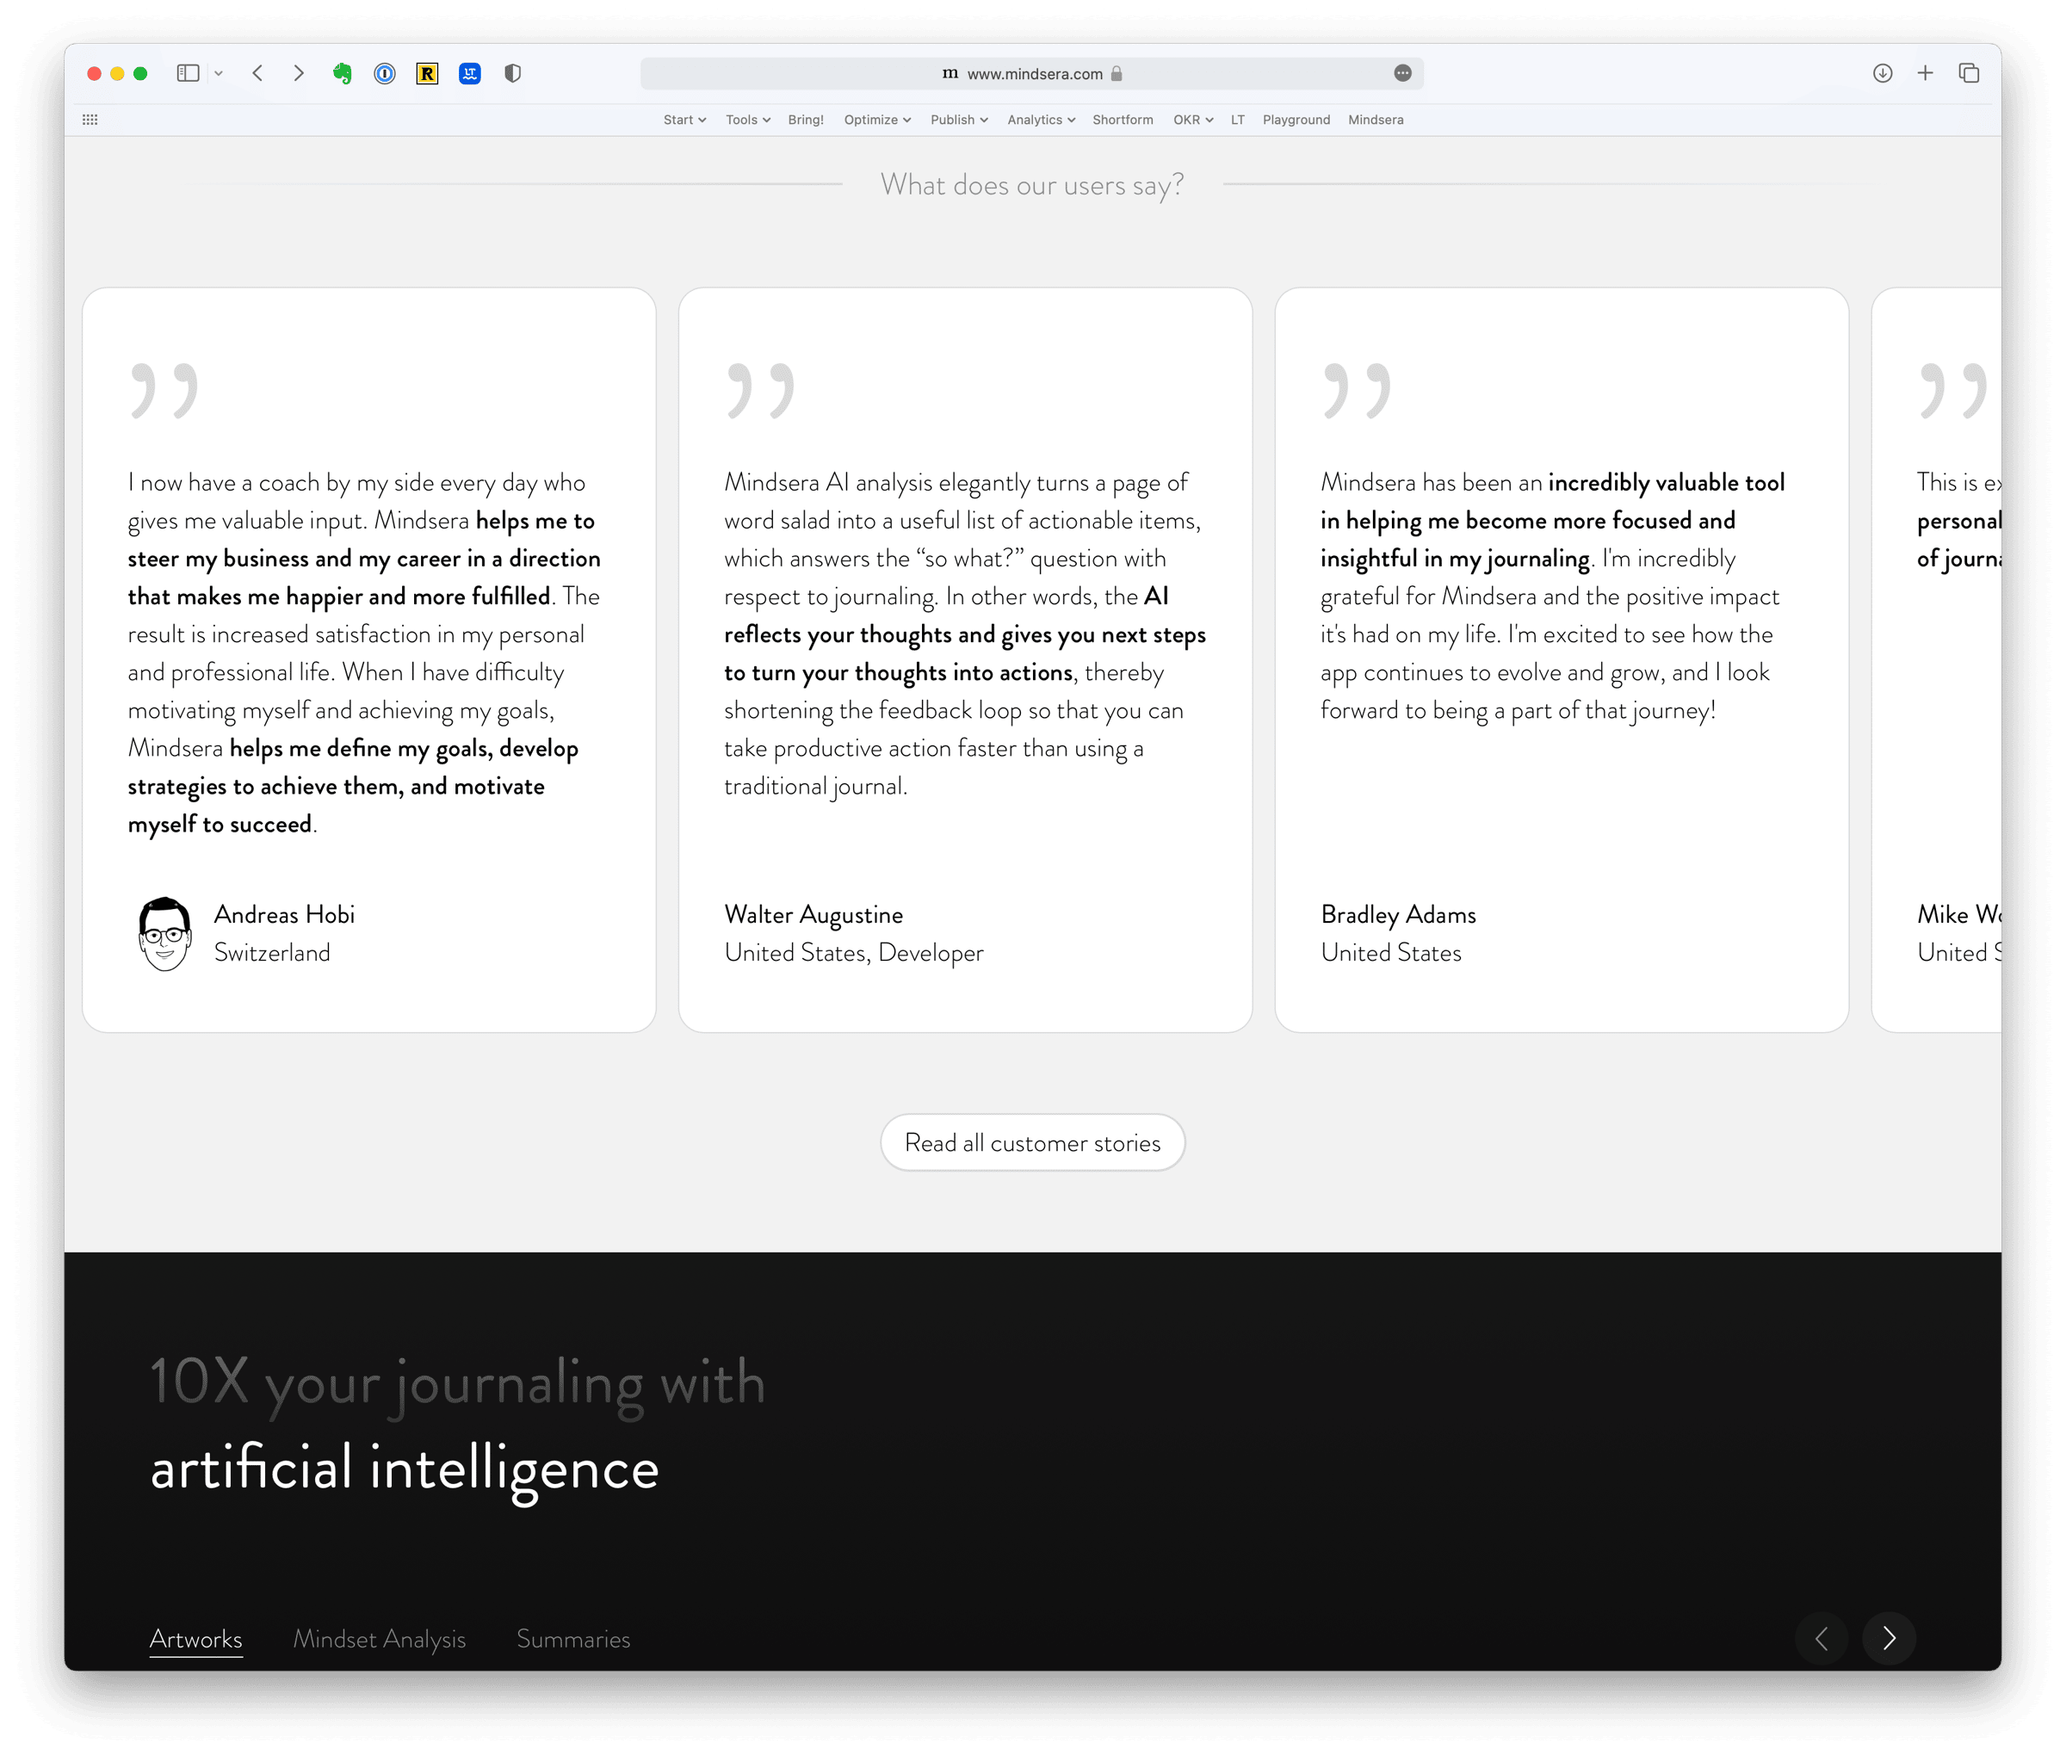Open the page options ellipsis in address bar
The image size is (2066, 1756).
click(x=1403, y=72)
